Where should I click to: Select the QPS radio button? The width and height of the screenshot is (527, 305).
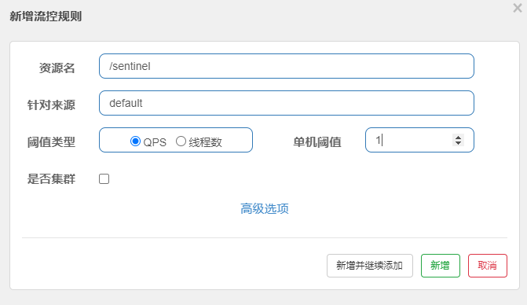(x=135, y=141)
